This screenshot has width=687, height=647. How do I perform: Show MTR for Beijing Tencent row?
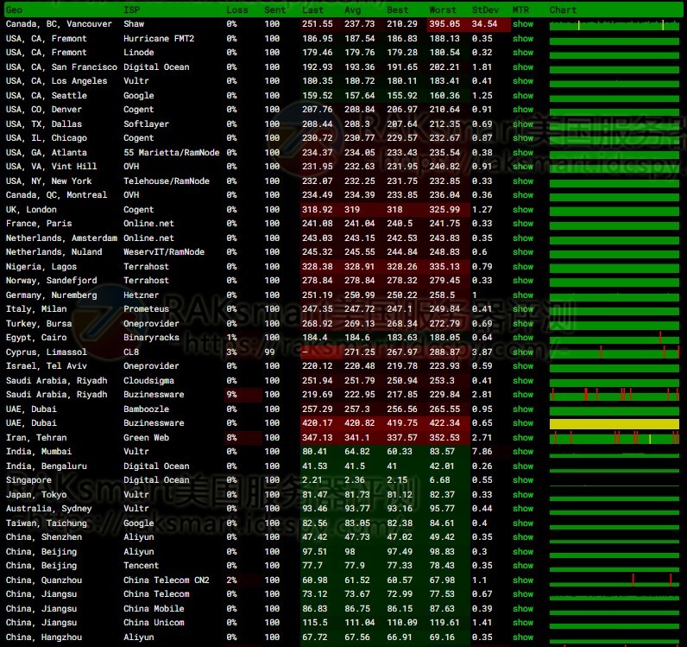523,566
